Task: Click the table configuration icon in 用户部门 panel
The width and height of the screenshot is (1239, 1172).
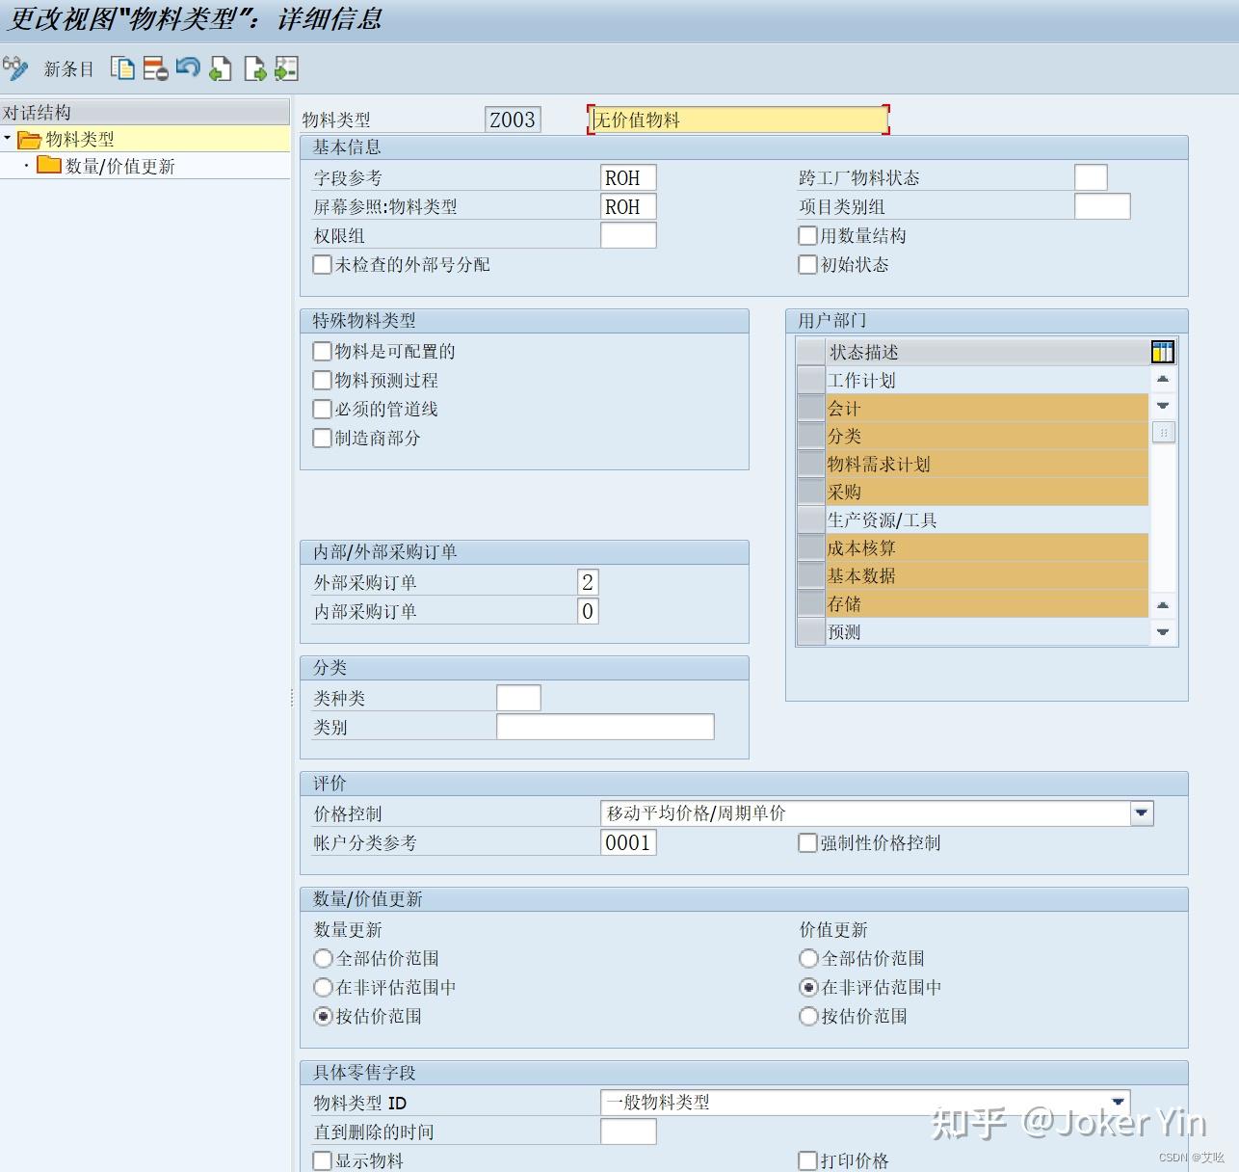Action: [x=1163, y=352]
